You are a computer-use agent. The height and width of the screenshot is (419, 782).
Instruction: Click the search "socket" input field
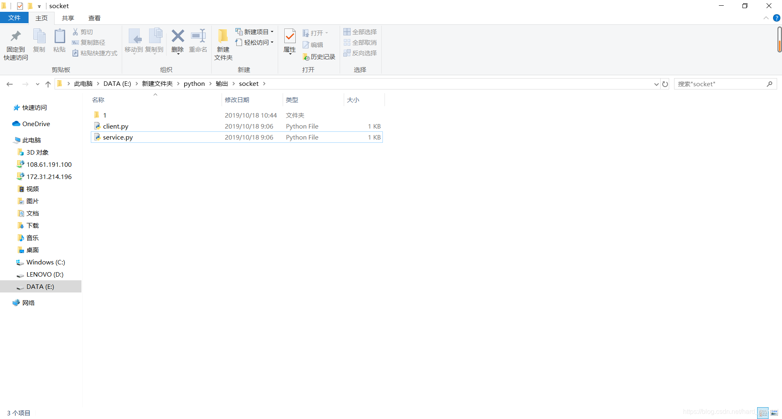click(720, 84)
